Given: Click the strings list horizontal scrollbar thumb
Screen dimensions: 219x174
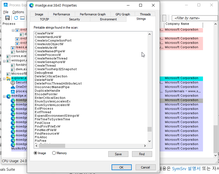Looking at the screenshot, I should coord(52,146).
